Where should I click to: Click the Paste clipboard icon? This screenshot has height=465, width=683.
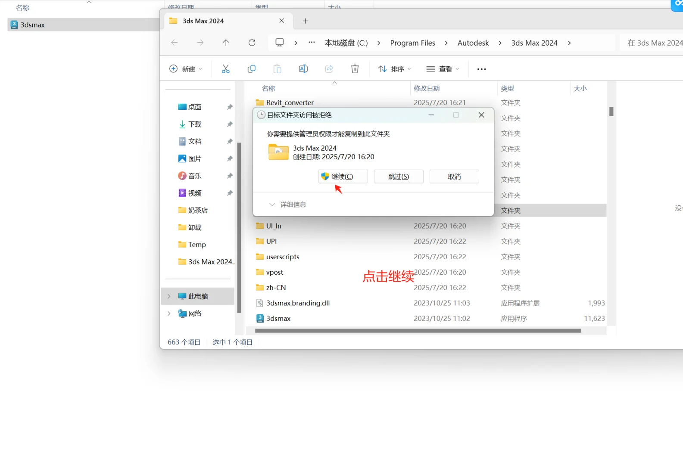point(278,69)
